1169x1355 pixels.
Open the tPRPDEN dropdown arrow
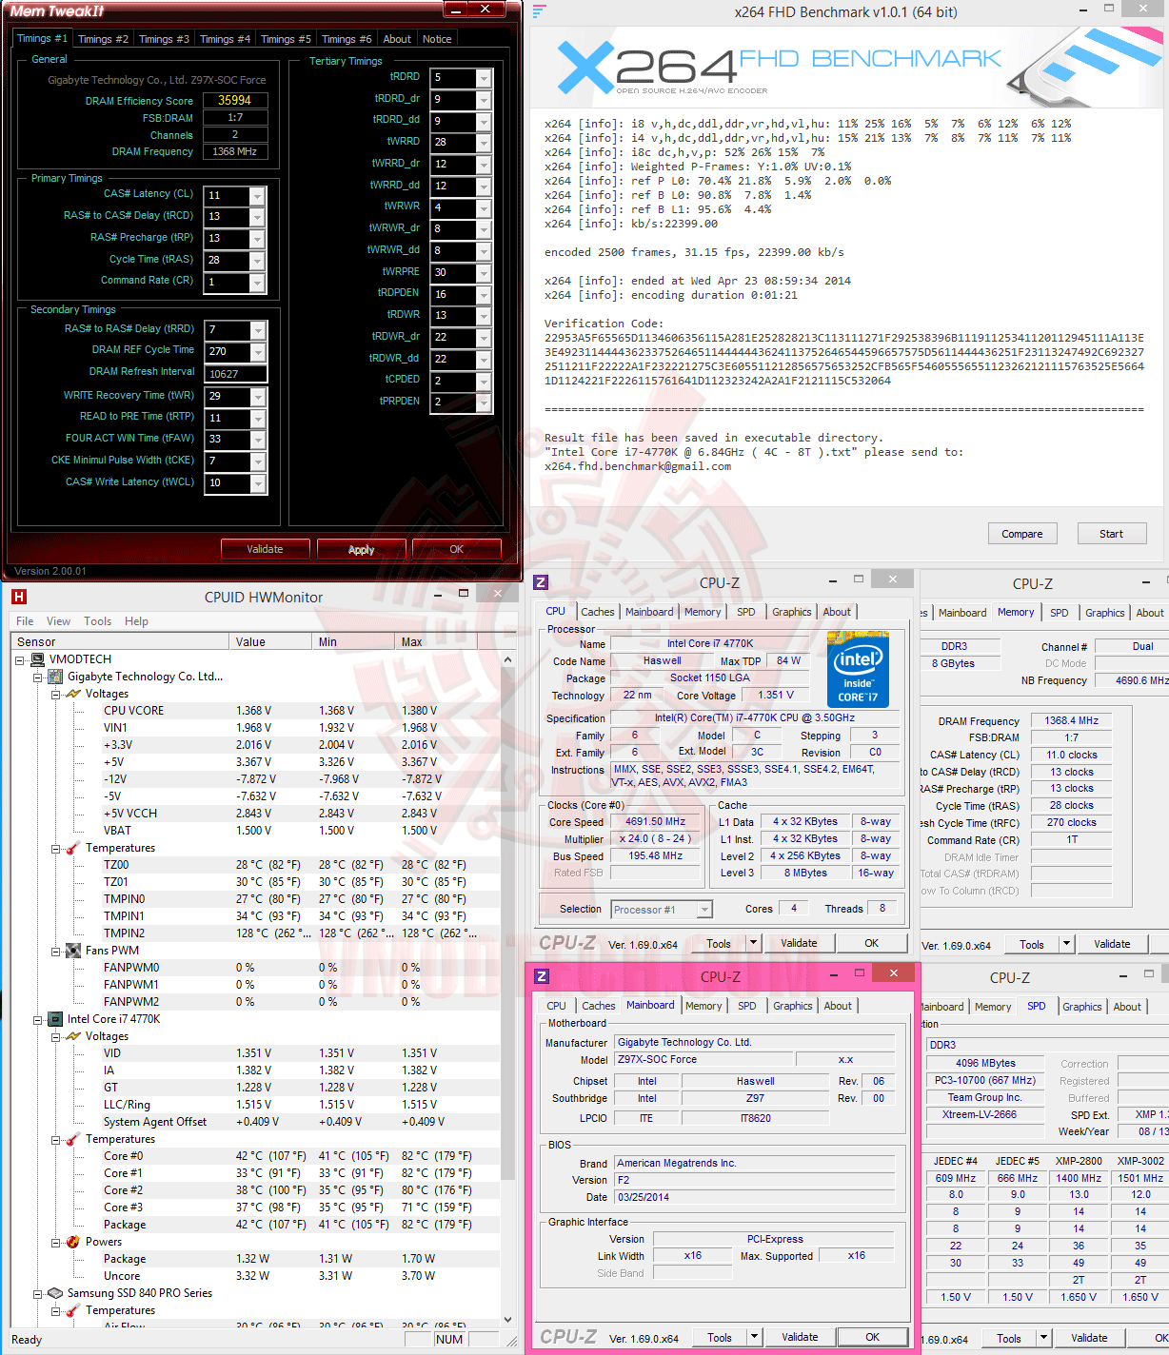484,403
